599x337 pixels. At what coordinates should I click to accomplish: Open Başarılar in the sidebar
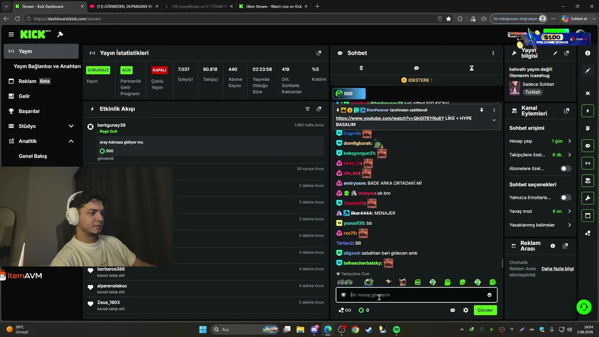coord(41,111)
